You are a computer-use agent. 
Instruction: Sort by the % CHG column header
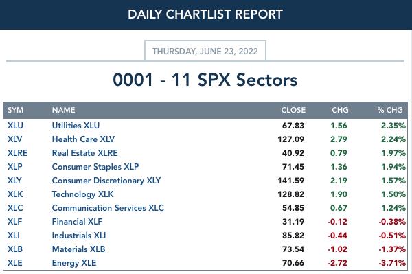pos(390,110)
